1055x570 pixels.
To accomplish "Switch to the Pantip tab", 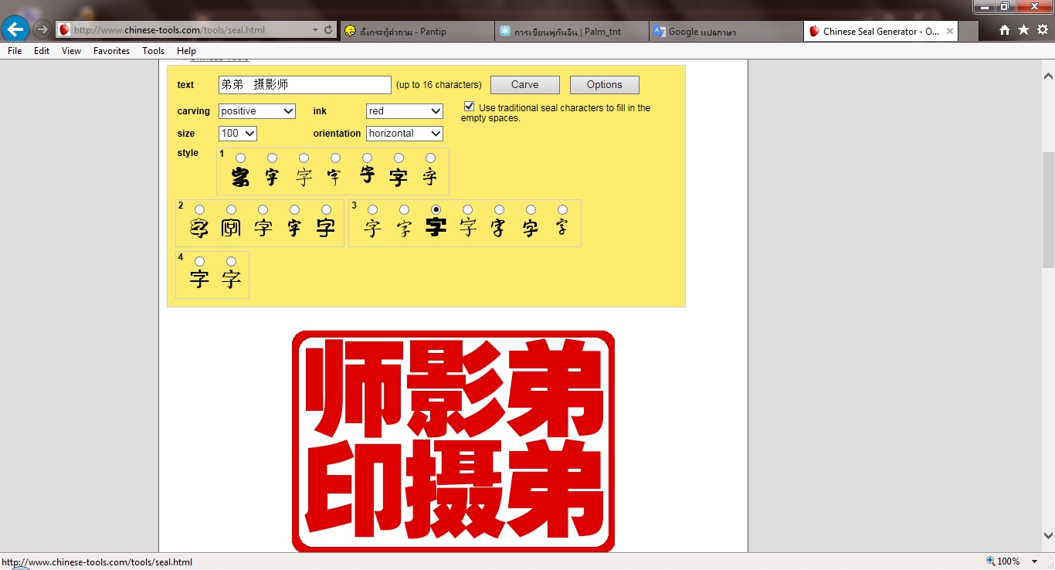I will click(417, 32).
